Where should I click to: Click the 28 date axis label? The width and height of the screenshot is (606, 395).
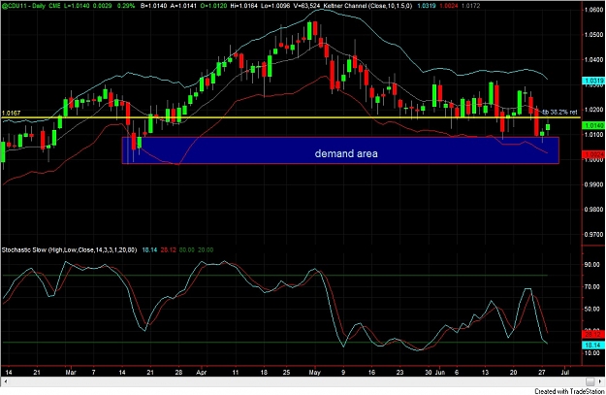pos(178,373)
